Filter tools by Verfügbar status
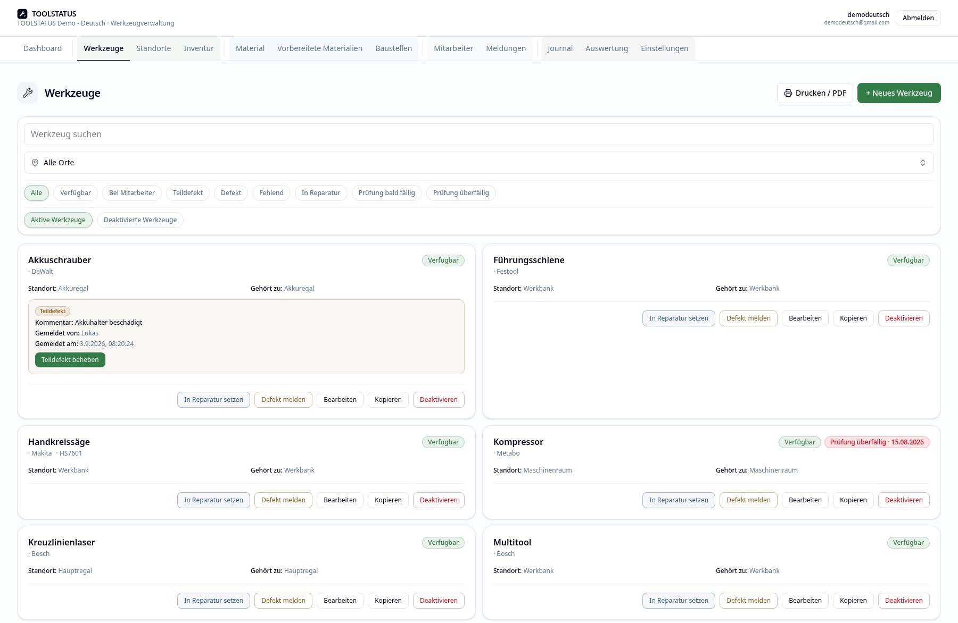Viewport: 958px width, 623px height. coord(76,193)
